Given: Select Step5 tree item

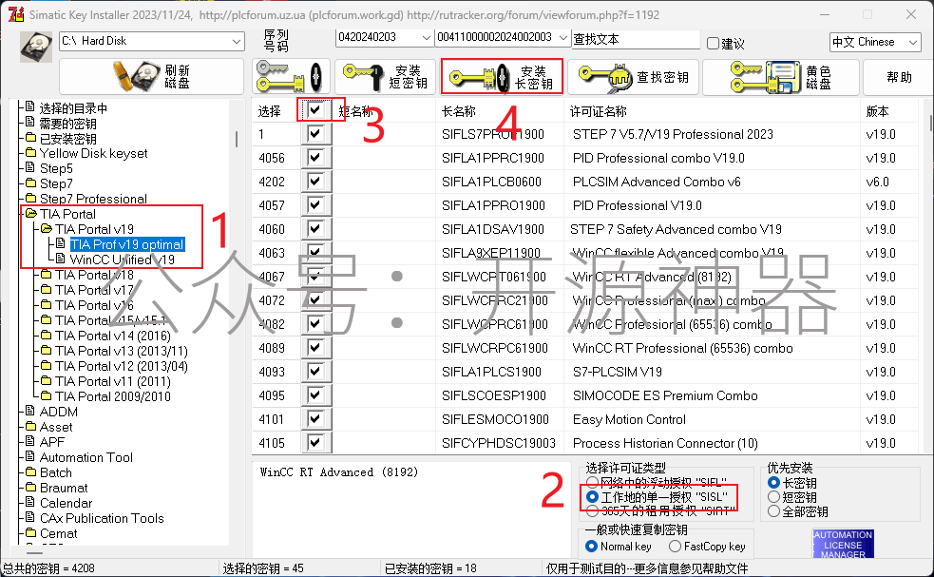Looking at the screenshot, I should (x=56, y=168).
